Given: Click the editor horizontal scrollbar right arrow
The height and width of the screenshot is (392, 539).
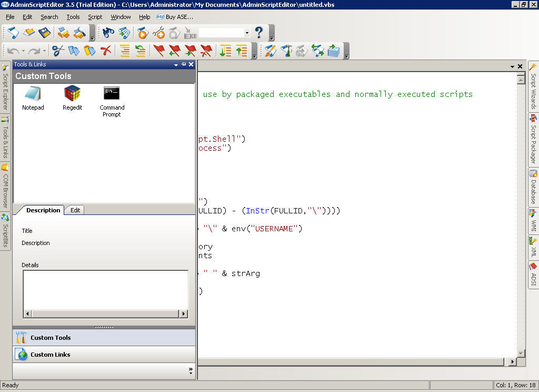Looking at the screenshot, I should click(513, 362).
